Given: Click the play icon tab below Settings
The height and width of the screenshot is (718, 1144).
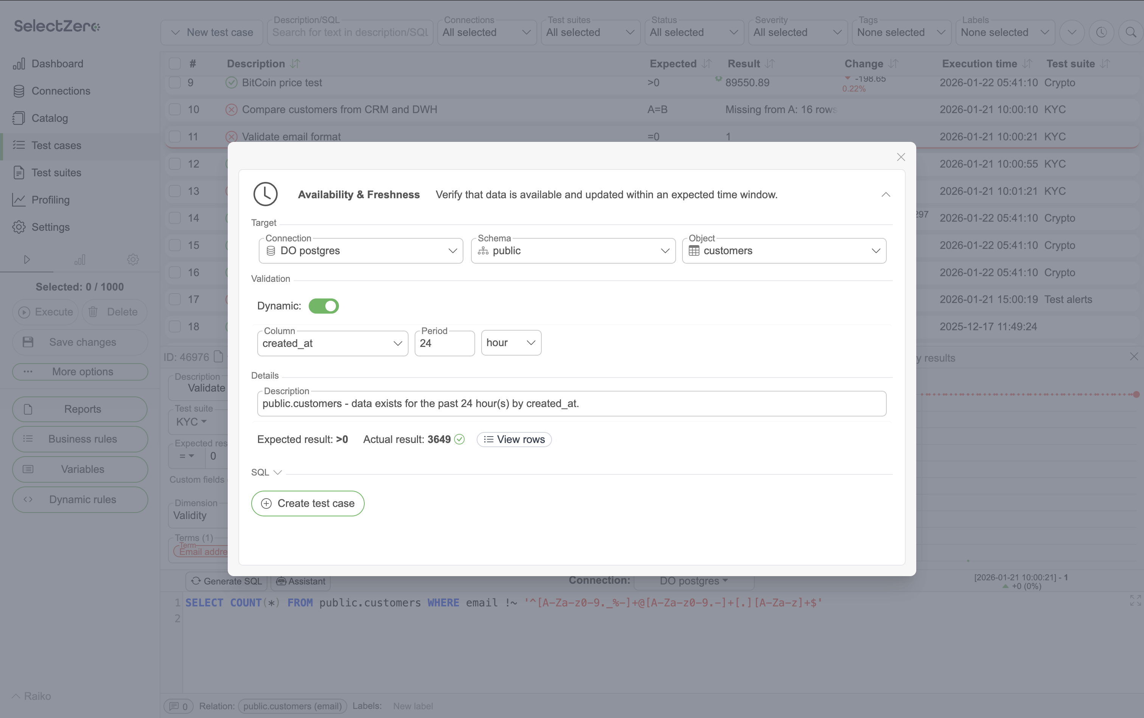Looking at the screenshot, I should 26,259.
